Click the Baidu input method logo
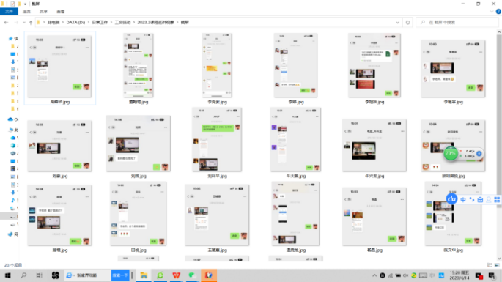This screenshot has width=502, height=282. 451,199
